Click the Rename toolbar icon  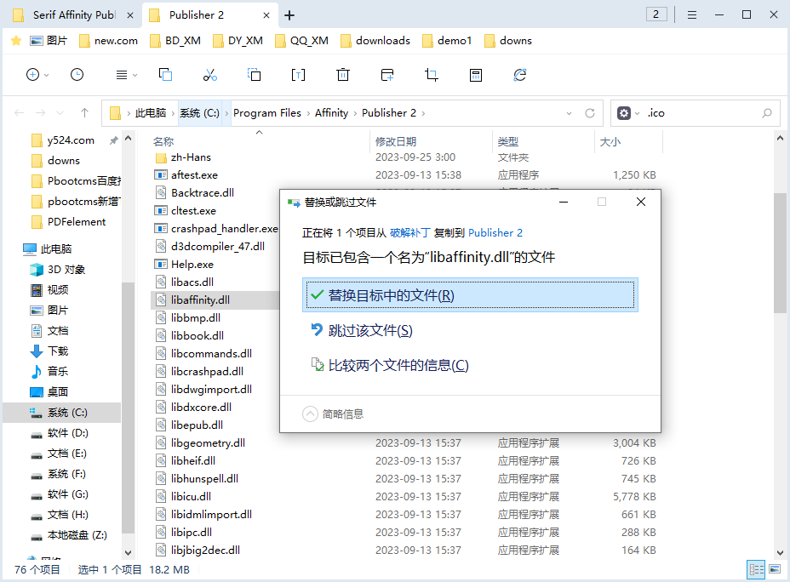coord(298,75)
